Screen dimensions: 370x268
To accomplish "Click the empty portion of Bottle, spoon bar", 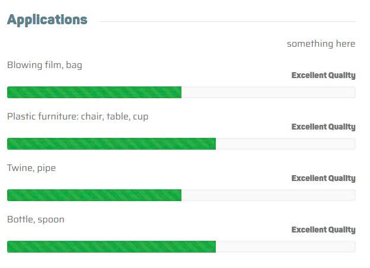I will point(285,247).
